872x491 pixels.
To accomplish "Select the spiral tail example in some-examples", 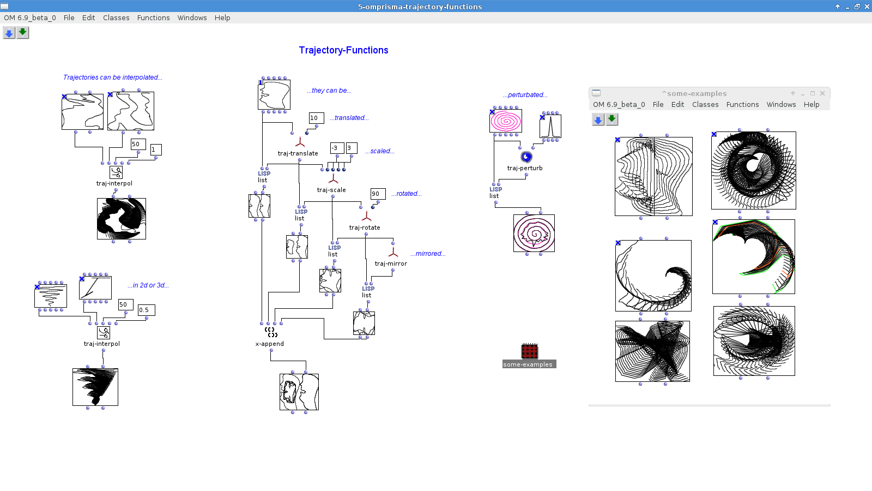I will click(653, 276).
